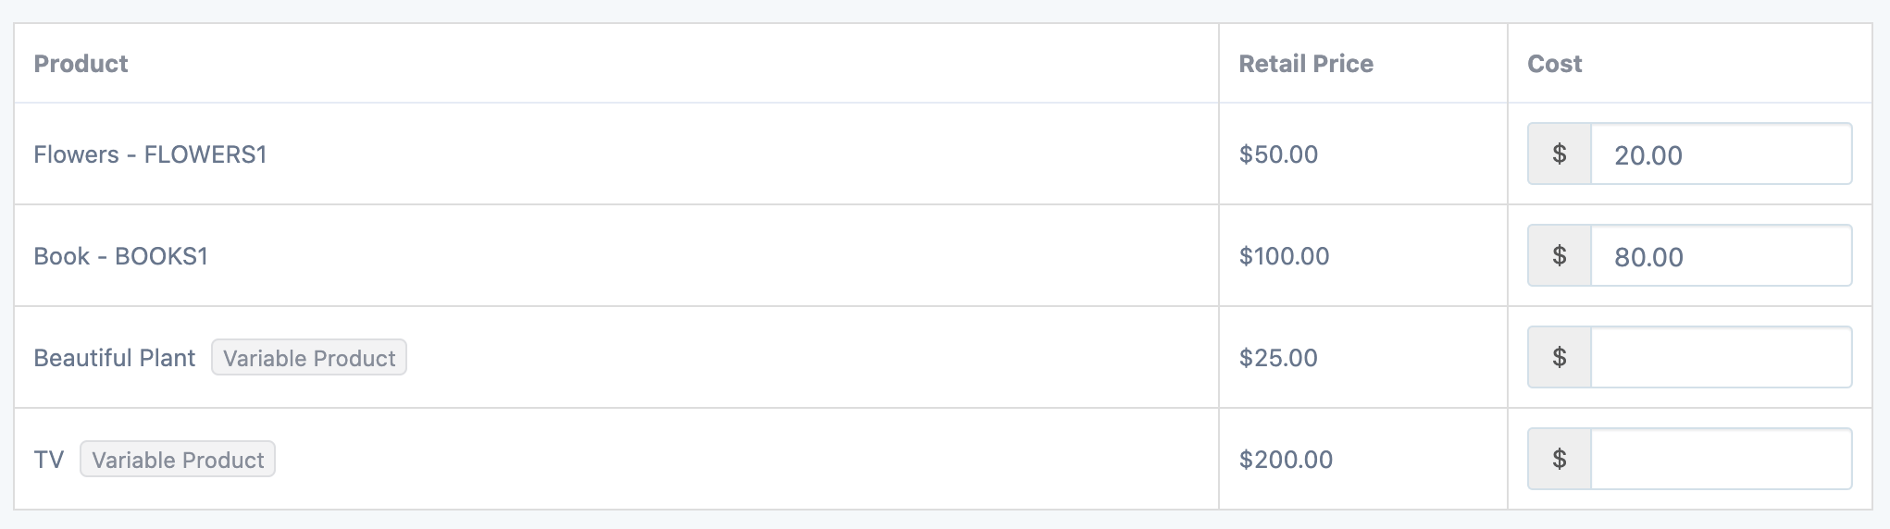Image resolution: width=1890 pixels, height=529 pixels.
Task: Click the Book cost input field
Action: point(1720,256)
